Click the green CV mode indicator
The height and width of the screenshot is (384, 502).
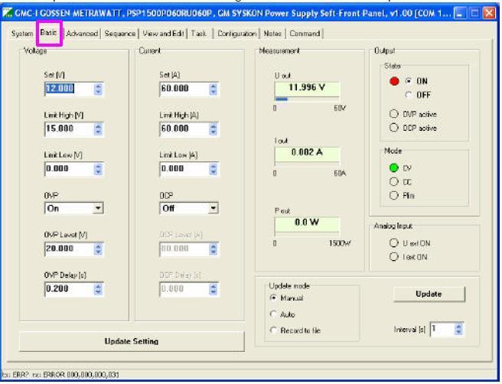point(394,168)
